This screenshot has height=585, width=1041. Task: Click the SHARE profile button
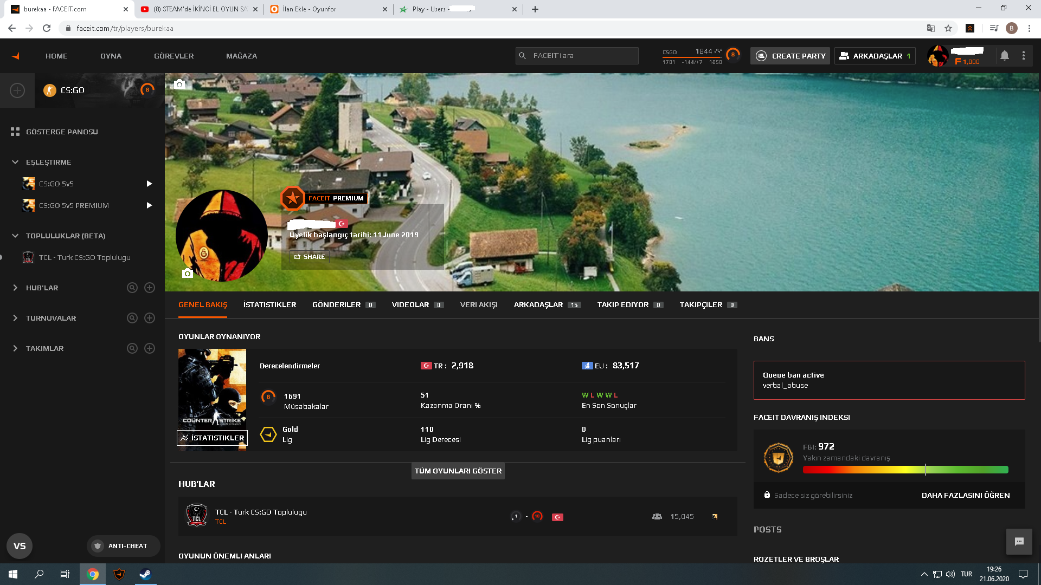click(x=309, y=257)
